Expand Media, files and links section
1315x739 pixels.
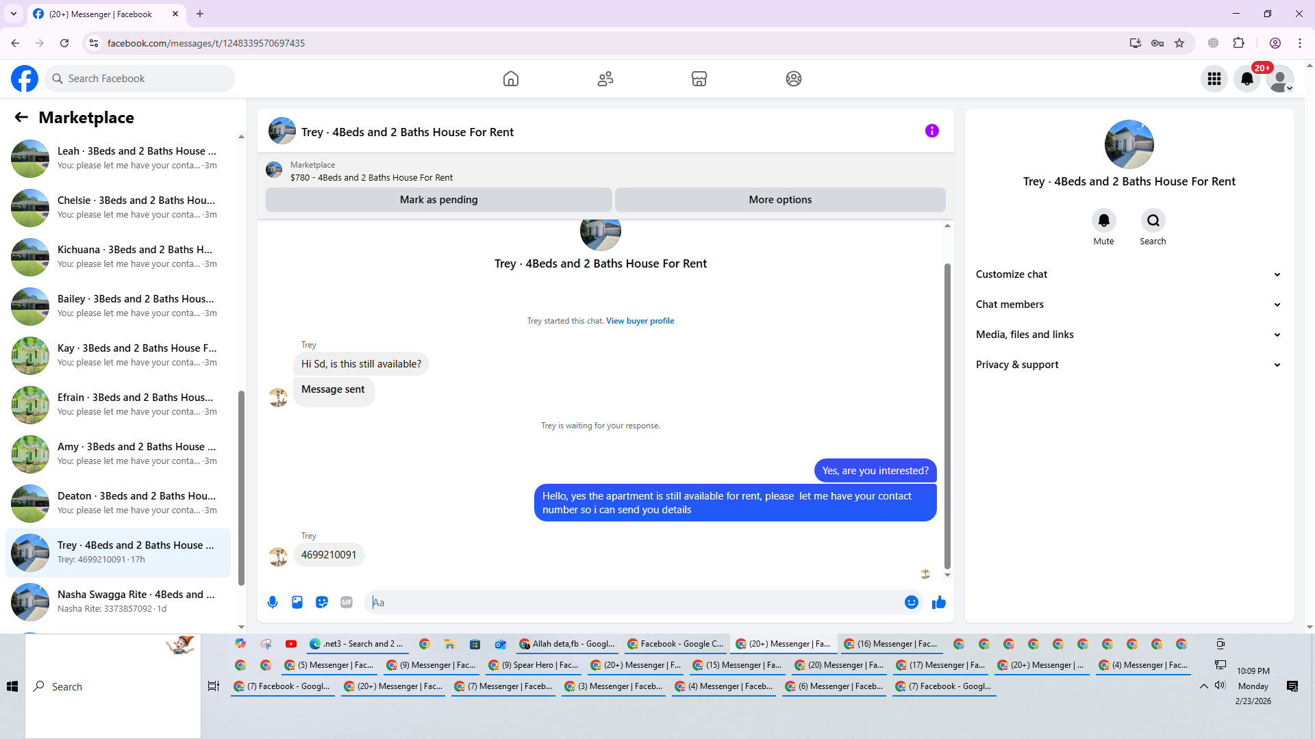1128,335
